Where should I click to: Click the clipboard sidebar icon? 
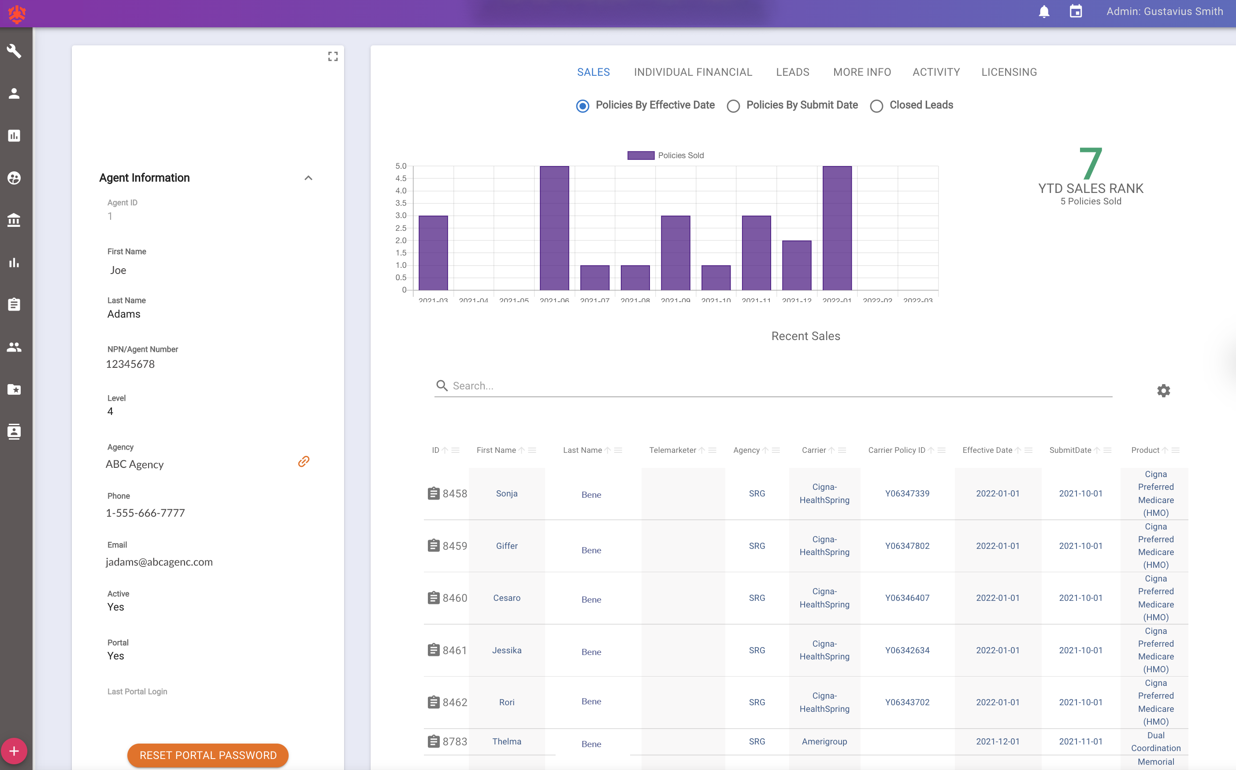[x=14, y=304]
